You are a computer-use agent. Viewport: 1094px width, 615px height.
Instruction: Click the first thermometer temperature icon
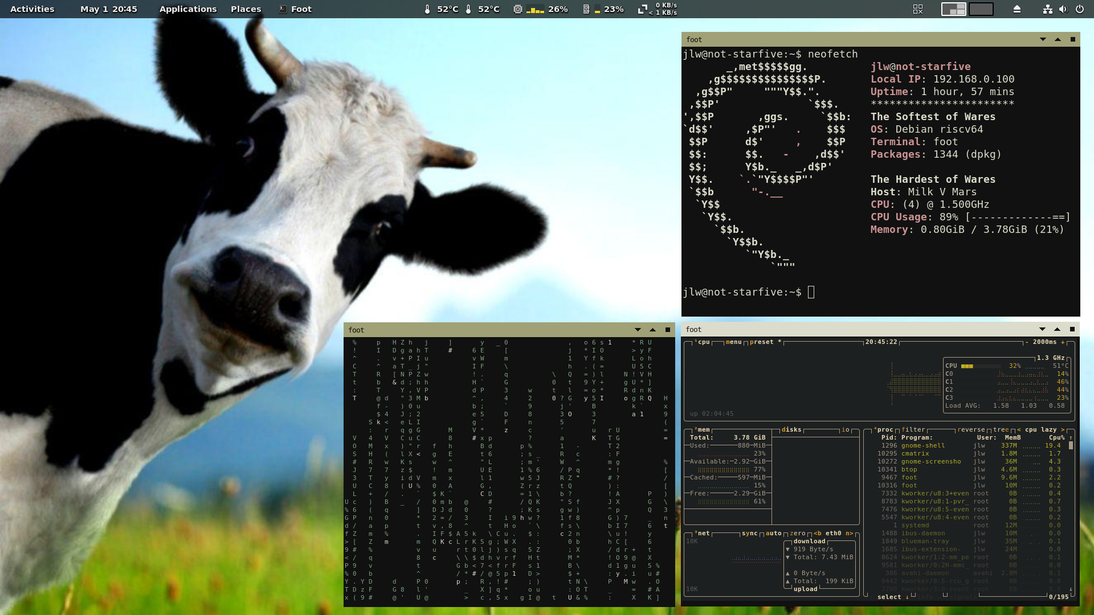click(427, 9)
